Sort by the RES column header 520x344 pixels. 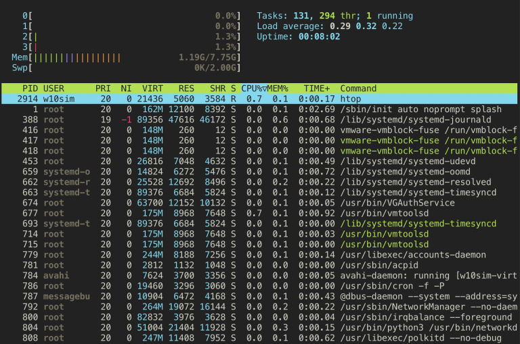[186, 89]
